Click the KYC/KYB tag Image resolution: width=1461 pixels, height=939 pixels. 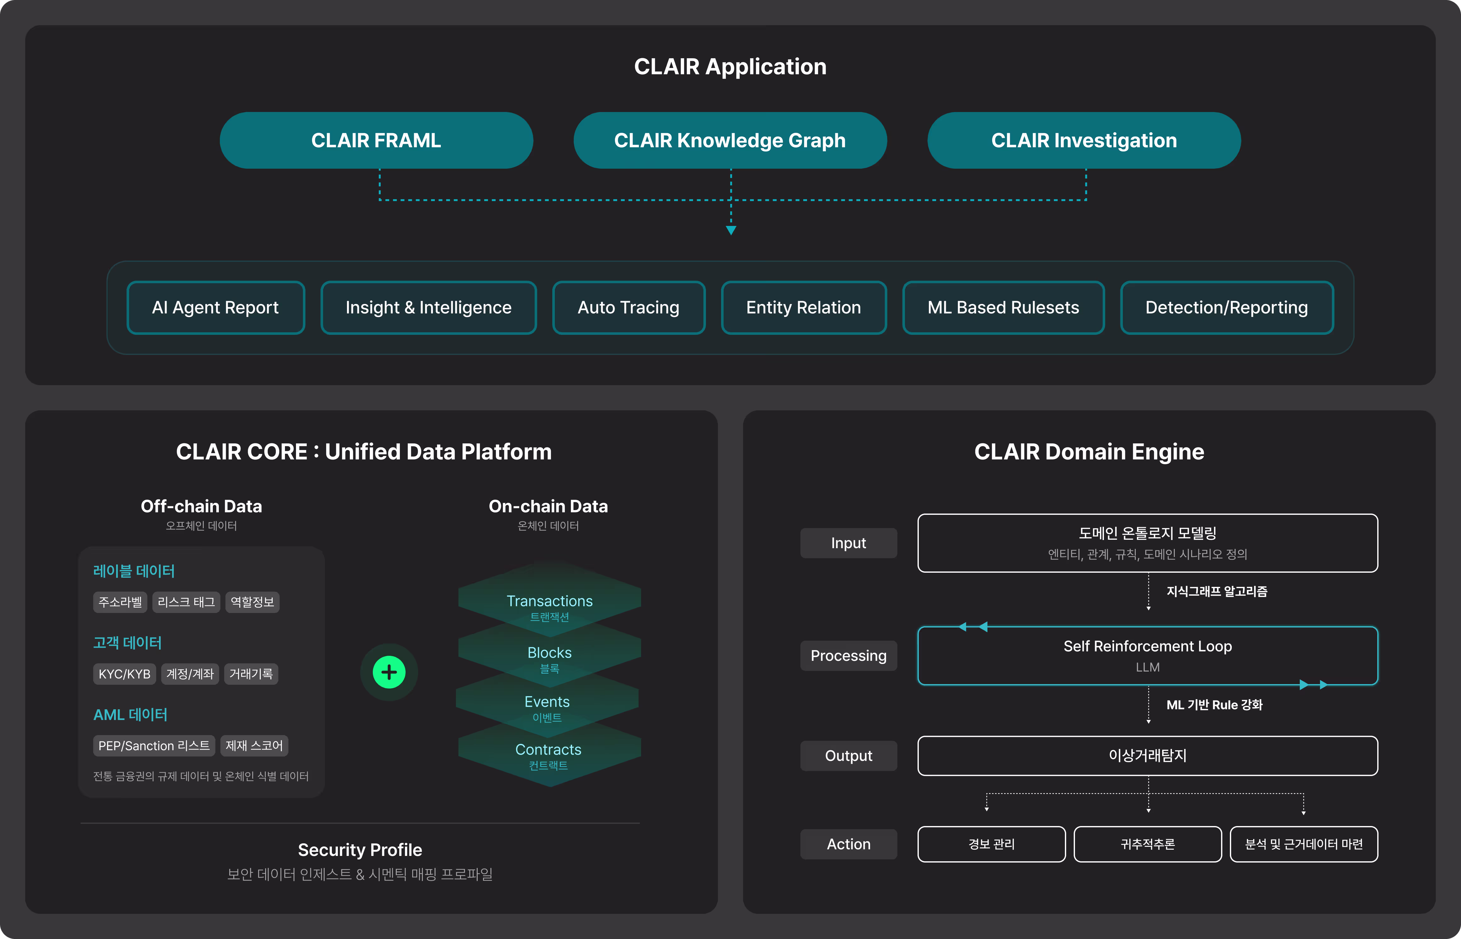[x=124, y=674]
